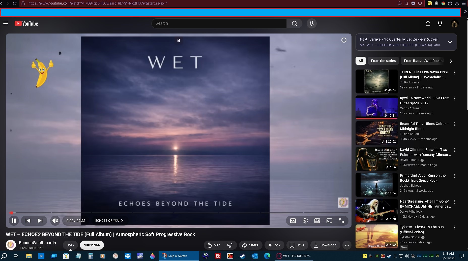Open the notifications bell
The image size is (468, 261).
[x=440, y=23]
